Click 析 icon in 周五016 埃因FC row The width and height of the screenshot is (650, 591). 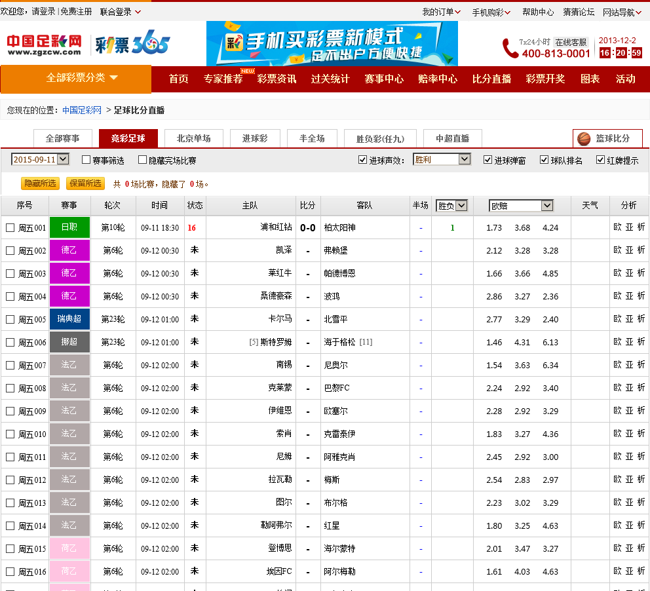click(641, 571)
